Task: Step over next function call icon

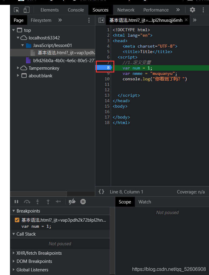Action: point(27,202)
